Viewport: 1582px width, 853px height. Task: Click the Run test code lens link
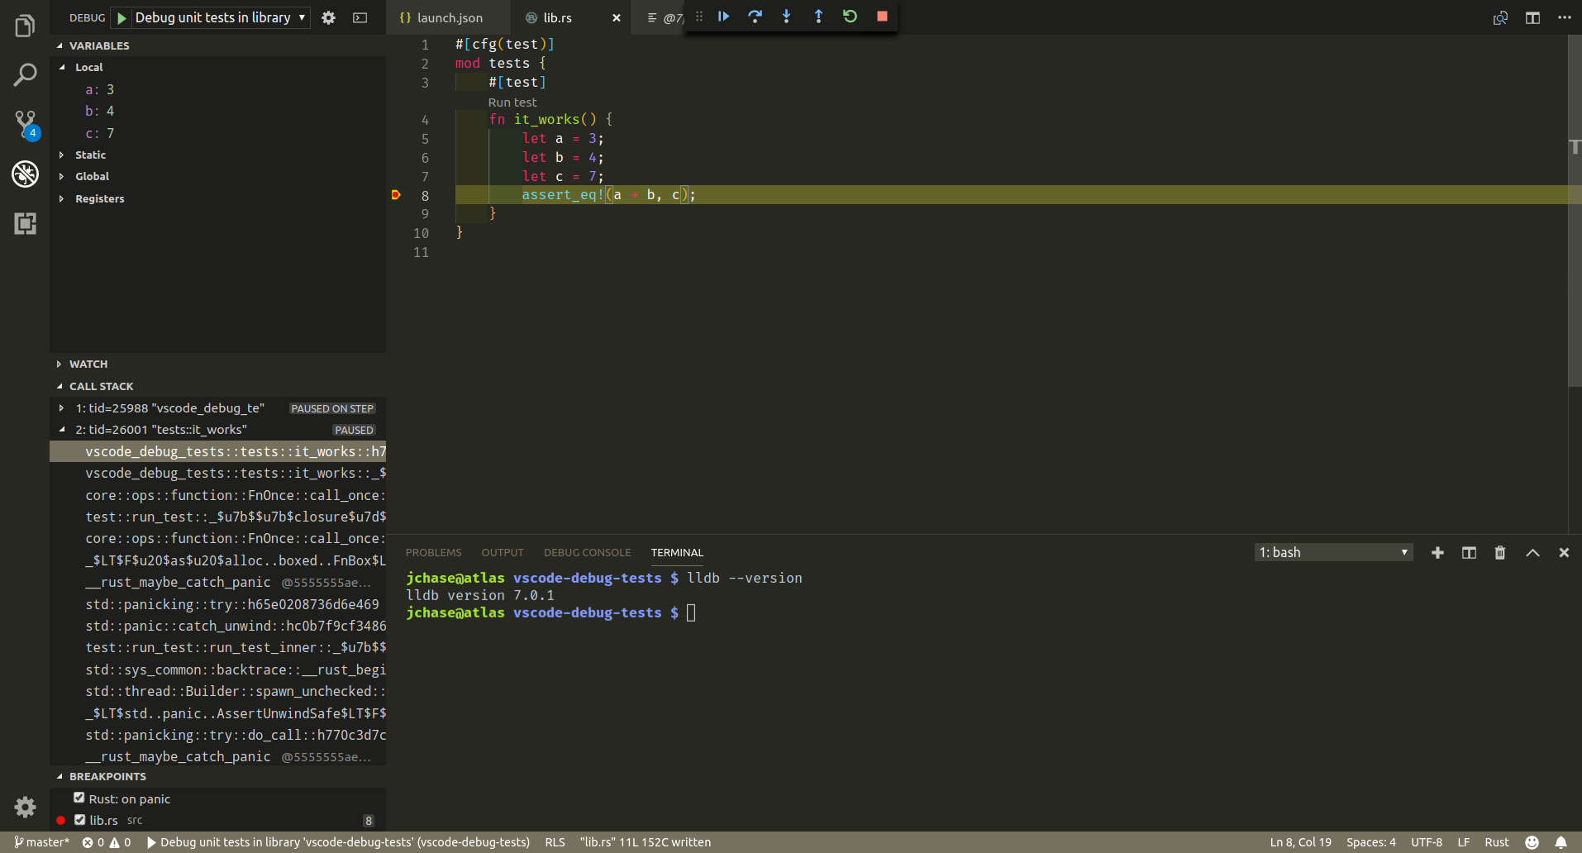pyautogui.click(x=512, y=102)
